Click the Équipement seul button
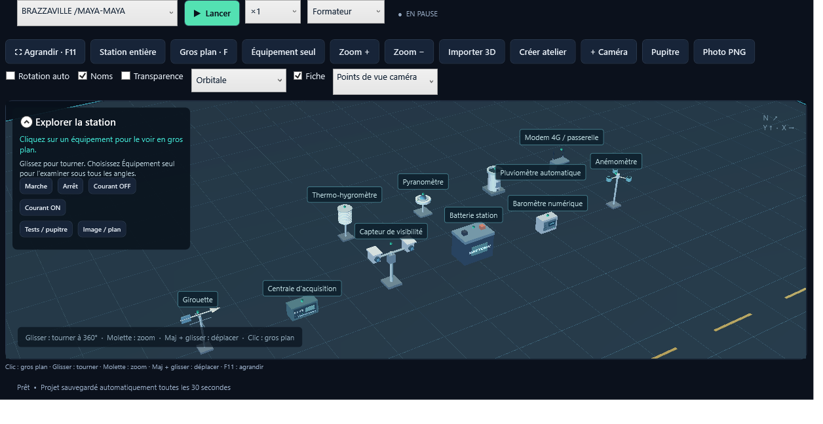 [x=283, y=52]
